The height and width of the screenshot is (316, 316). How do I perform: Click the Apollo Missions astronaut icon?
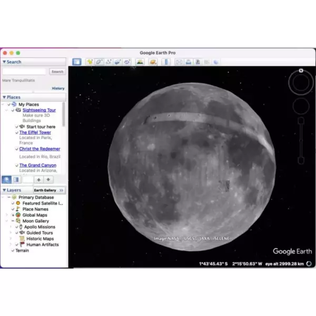[x=21, y=226]
